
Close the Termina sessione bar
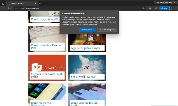pyautogui.click(x=175, y=3)
